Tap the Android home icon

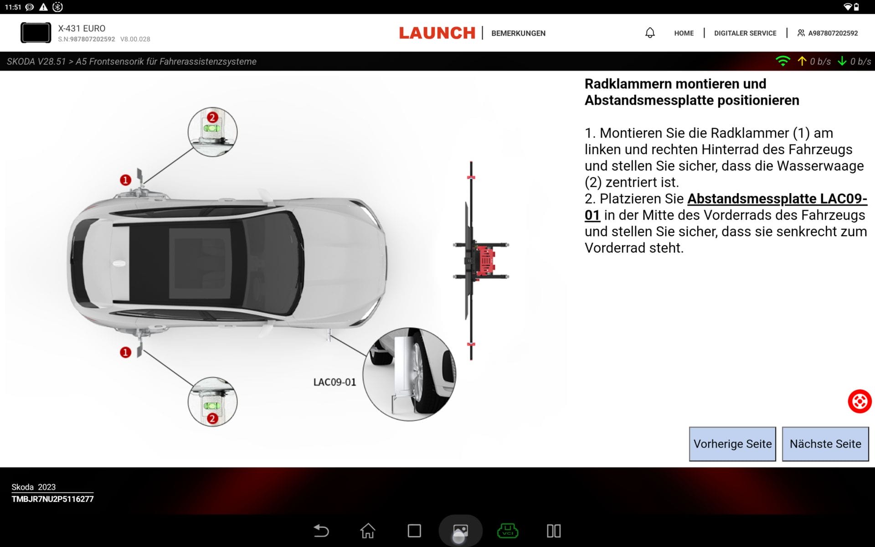(x=368, y=531)
